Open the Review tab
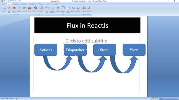Screen dimensions: 179x100 [x=41, y=4]
